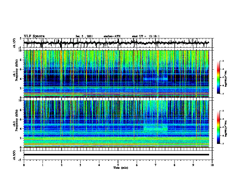
Task: Click time axis tick label "0"
Action: (24, 165)
